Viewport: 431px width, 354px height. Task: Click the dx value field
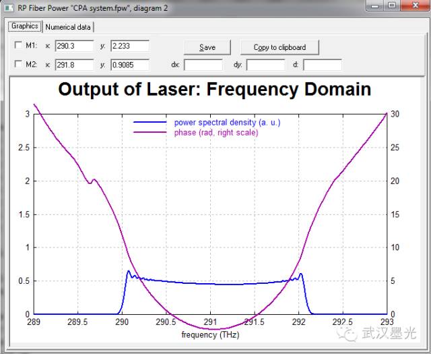[203, 65]
